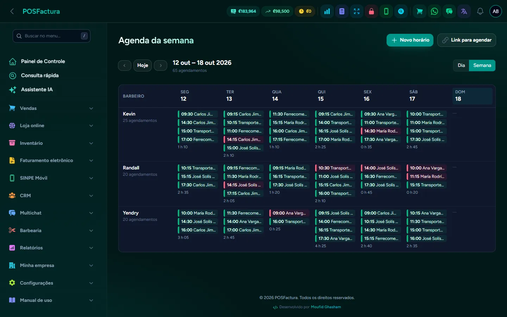Screen dimensions: 507x317
Task: Click the language translation icon
Action: (464, 11)
